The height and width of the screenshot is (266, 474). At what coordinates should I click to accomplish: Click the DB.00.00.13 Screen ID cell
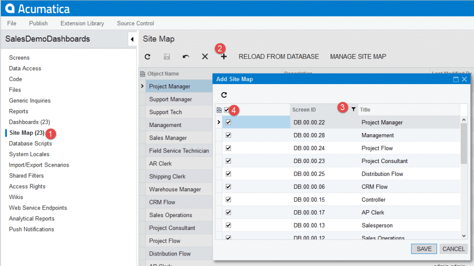309,225
